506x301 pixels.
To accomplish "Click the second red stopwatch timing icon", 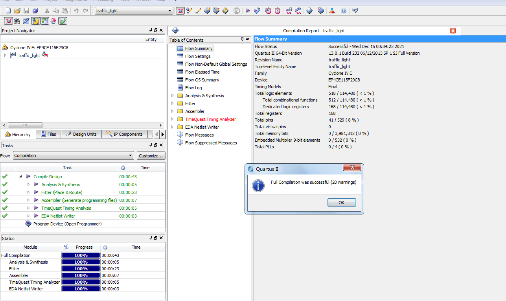I will tap(278, 11).
